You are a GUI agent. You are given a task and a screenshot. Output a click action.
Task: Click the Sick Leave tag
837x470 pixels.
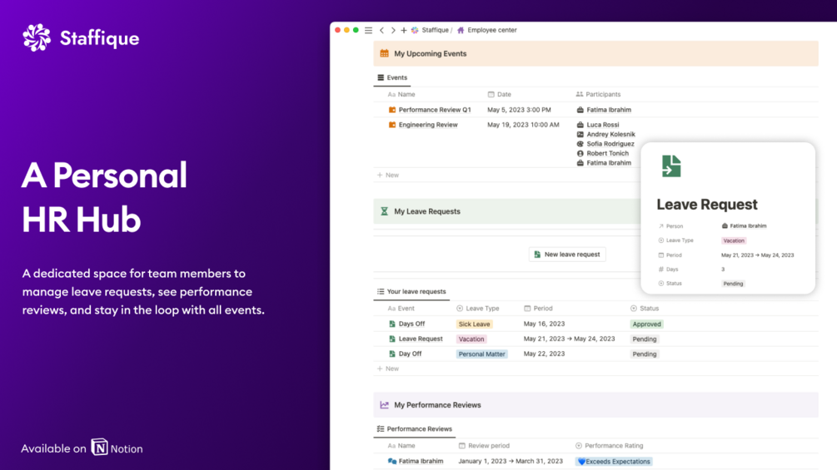[474, 324]
